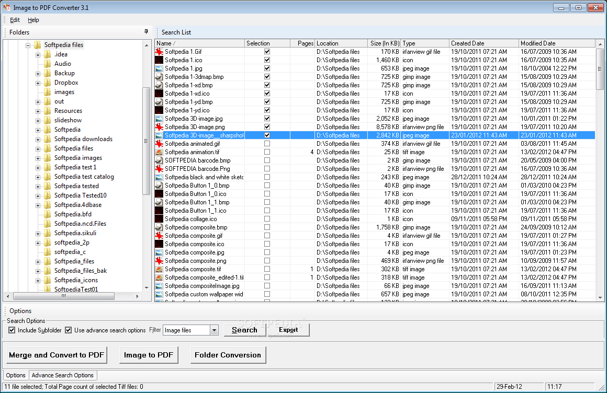Click the app icon in the title bar
Viewport: 607px width, 393px height.
coord(7,7)
